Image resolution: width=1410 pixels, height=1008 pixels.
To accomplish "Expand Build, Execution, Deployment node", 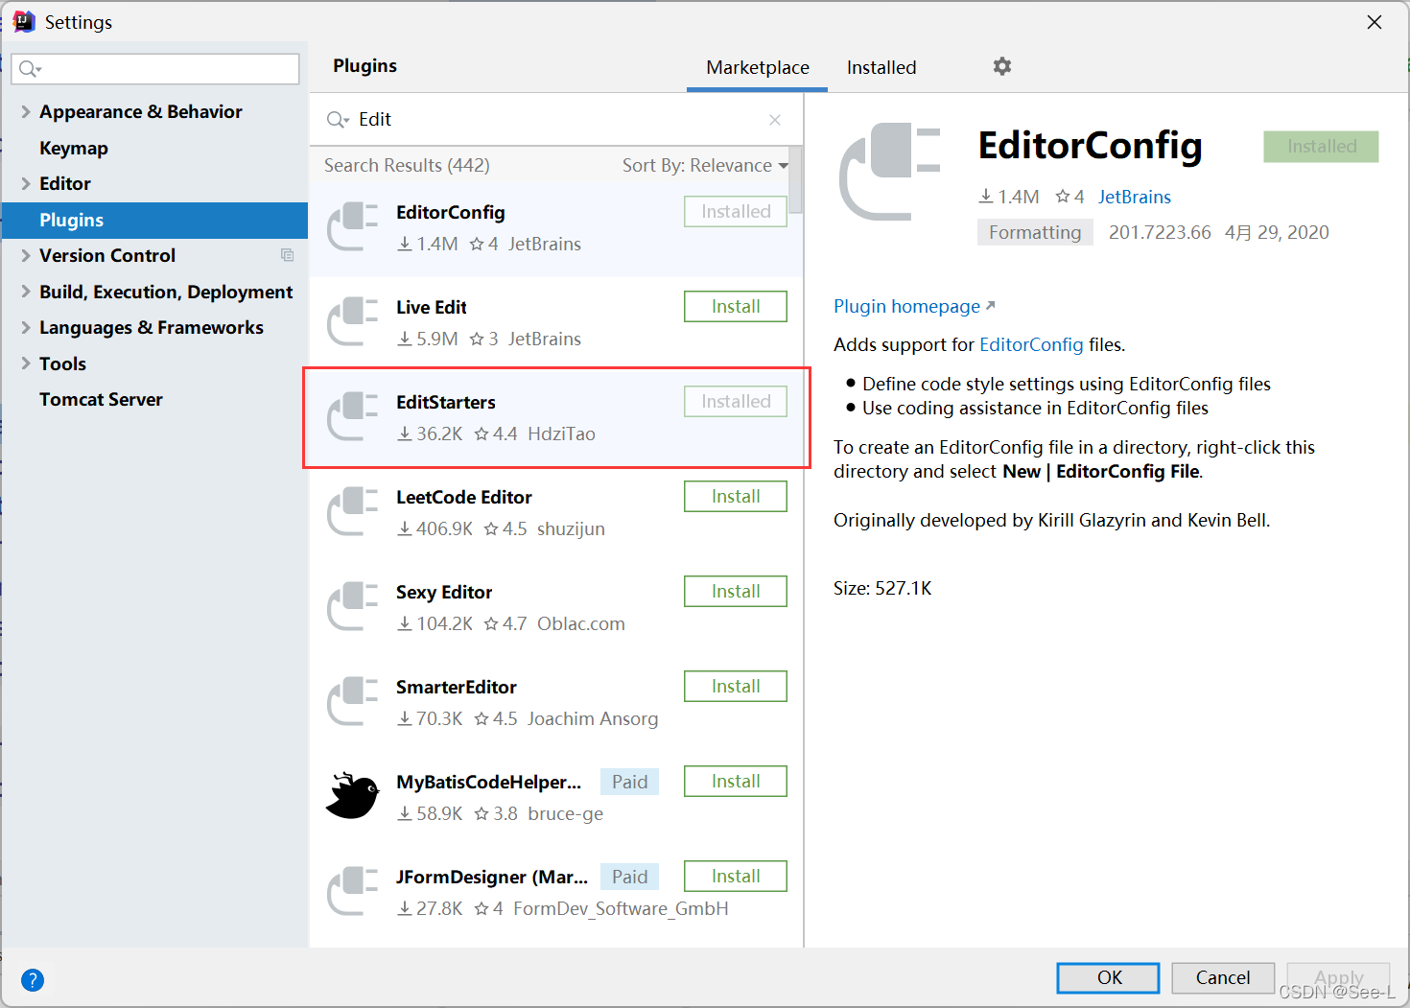I will tap(26, 292).
